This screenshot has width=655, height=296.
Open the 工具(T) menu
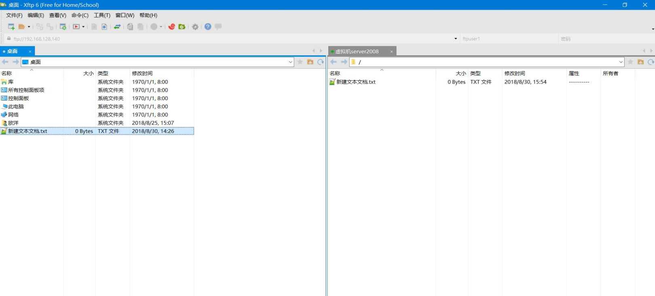[102, 15]
